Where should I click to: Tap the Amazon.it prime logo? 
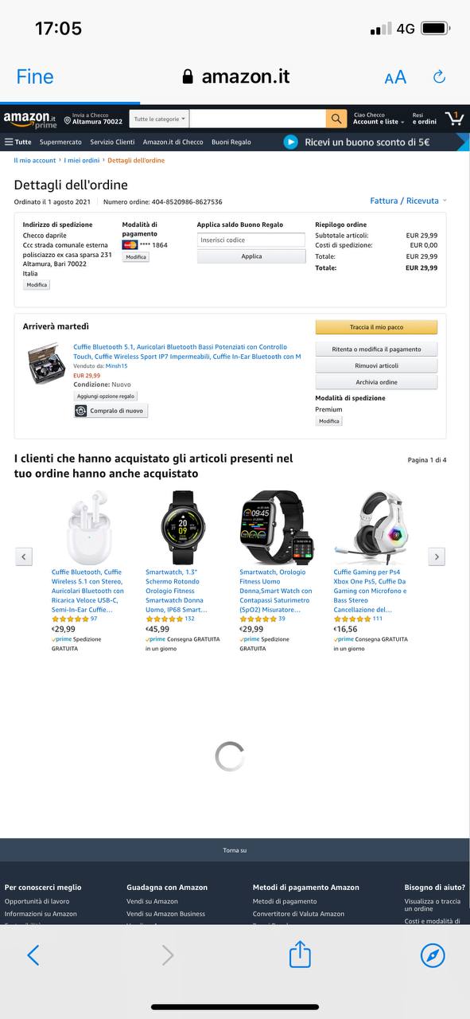coord(29,119)
